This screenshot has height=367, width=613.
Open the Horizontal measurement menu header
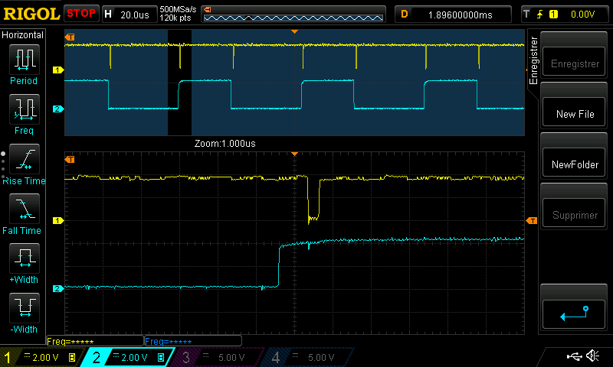point(23,35)
